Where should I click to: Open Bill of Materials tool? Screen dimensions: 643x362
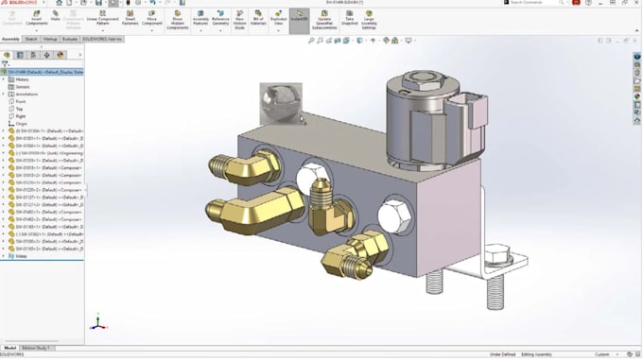(258, 18)
